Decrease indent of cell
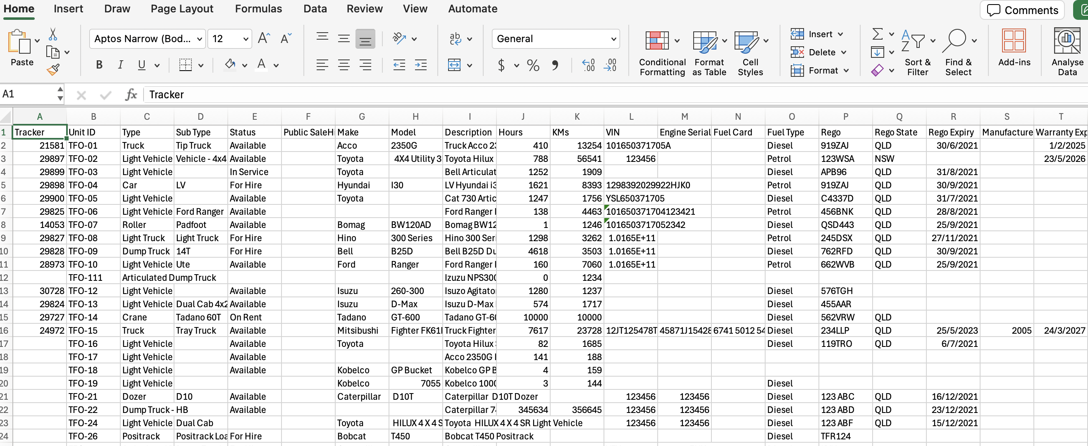Screen dimensions: 1088x446 399,64
